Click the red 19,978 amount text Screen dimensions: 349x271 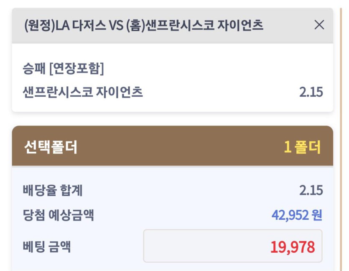pyautogui.click(x=293, y=247)
